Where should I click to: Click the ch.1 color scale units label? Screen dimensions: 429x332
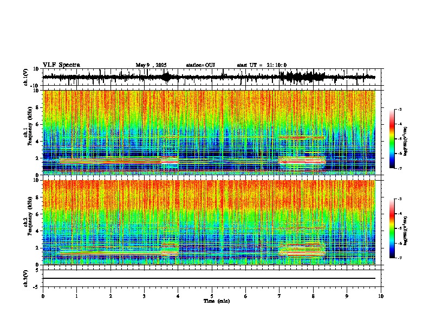tap(406, 142)
